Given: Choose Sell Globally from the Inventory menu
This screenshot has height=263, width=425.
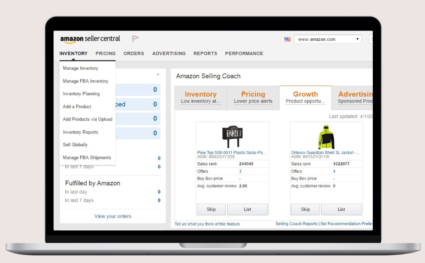Looking at the screenshot, I should [75, 145].
